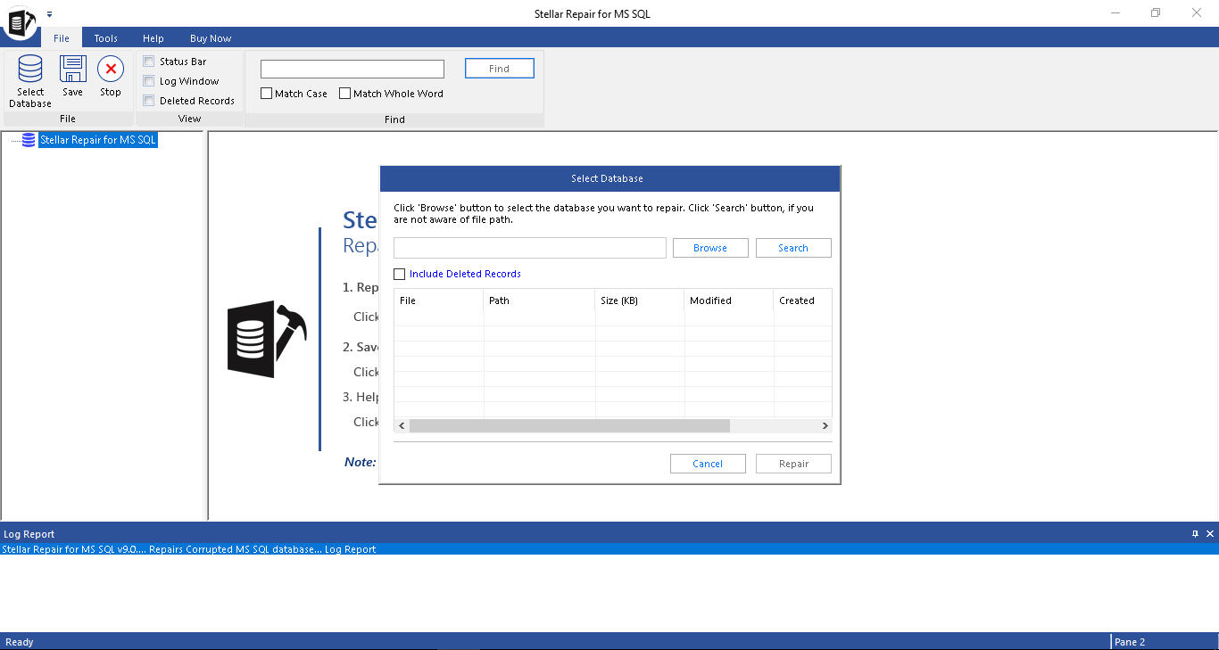1219x650 pixels.
Task: Select Stellar Repair for MS SQL tree node
Action: pyautogui.click(x=98, y=140)
